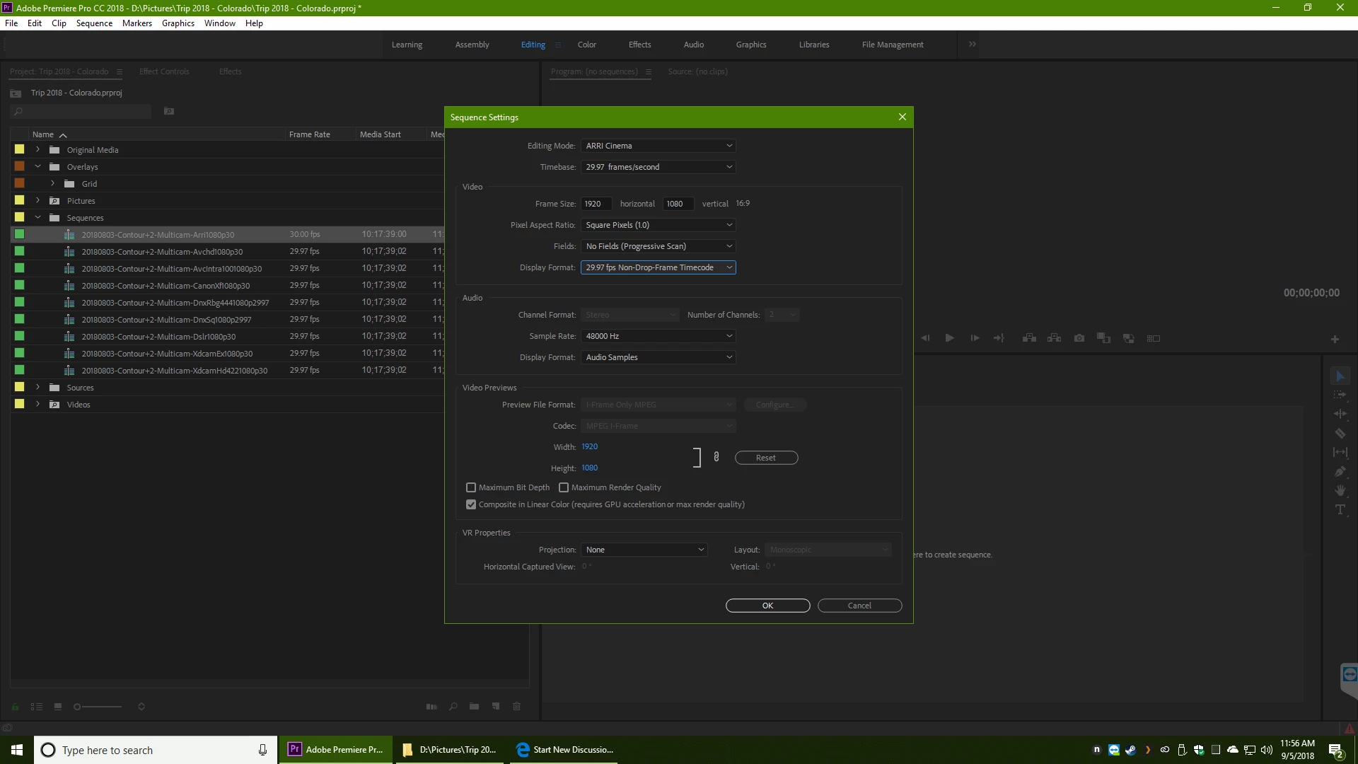Click the New Bin folder icon
Image resolution: width=1358 pixels, height=764 pixels.
[474, 707]
